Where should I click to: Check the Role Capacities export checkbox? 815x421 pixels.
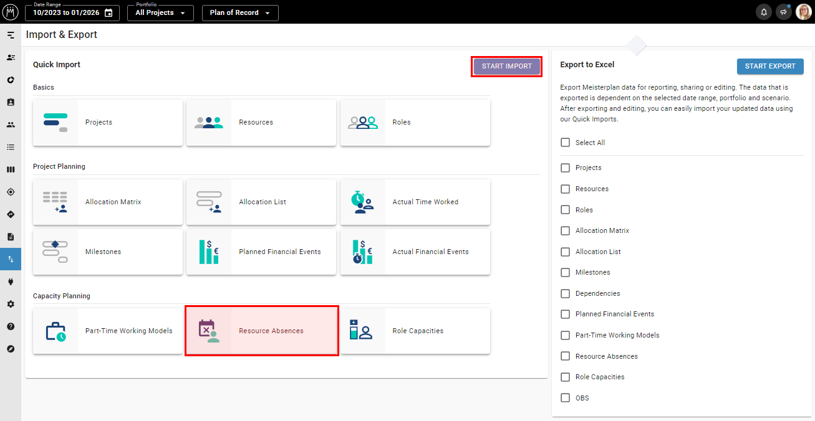click(x=566, y=377)
